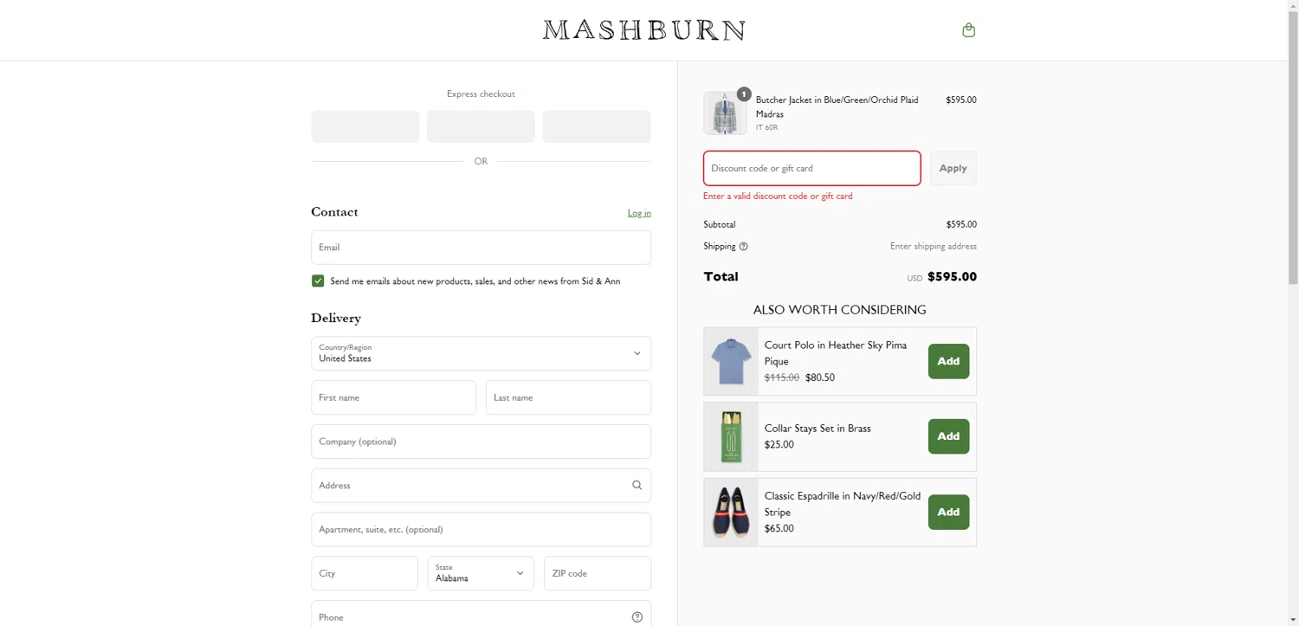1299x626 pixels.
Task: Click the shipping help question mark icon
Action: 743,247
